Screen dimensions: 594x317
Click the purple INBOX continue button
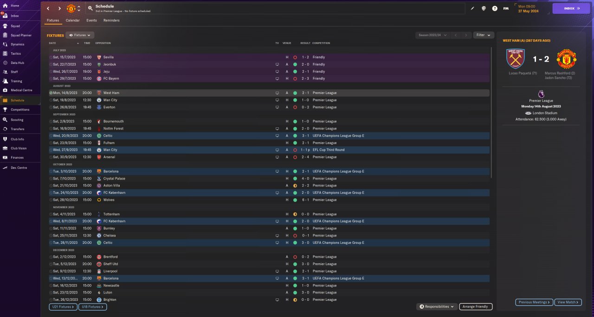[571, 8]
